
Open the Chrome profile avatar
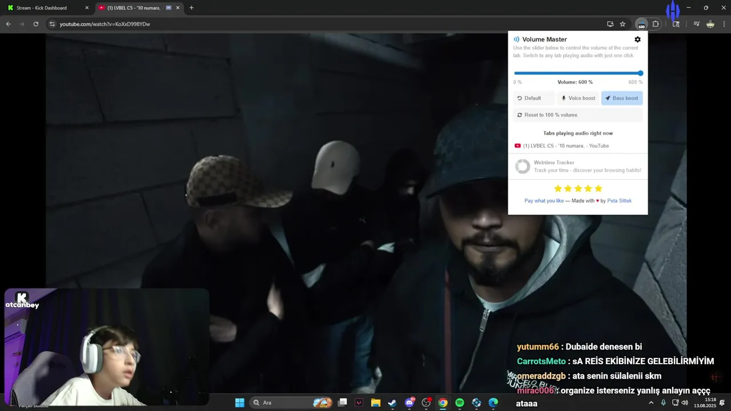710,24
